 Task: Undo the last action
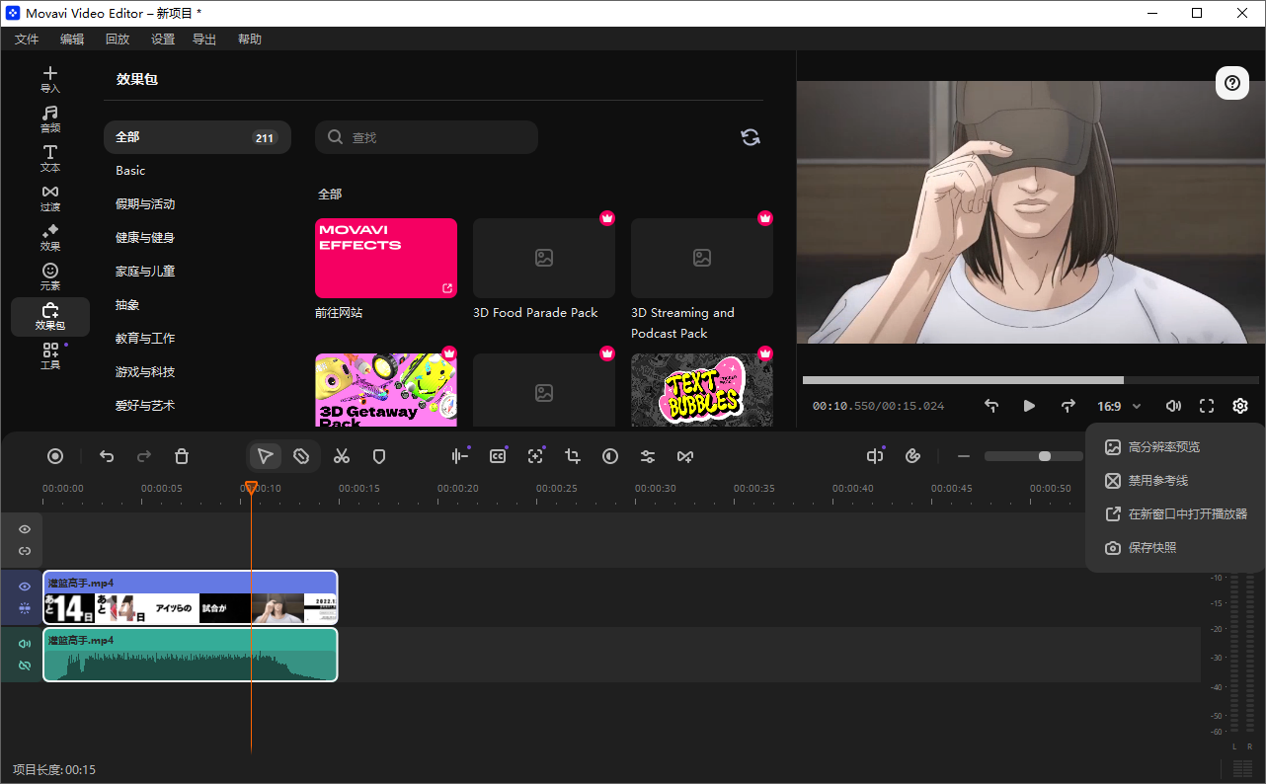point(107,456)
